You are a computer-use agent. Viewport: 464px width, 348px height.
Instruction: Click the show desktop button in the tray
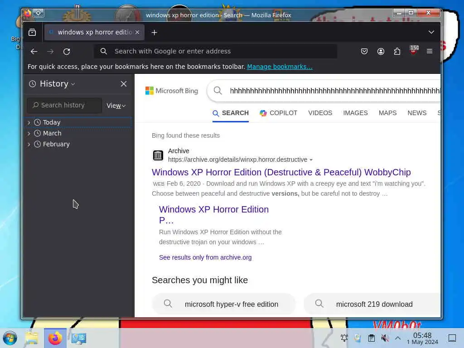point(452,338)
